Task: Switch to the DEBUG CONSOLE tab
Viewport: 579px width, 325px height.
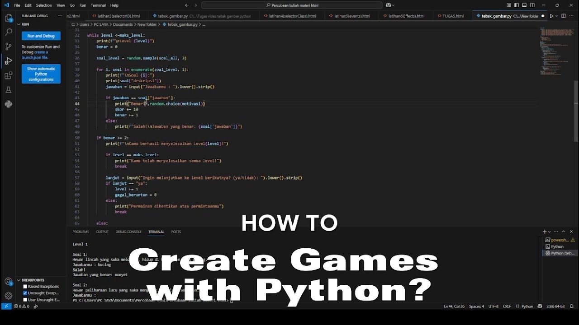Action: pyautogui.click(x=128, y=232)
